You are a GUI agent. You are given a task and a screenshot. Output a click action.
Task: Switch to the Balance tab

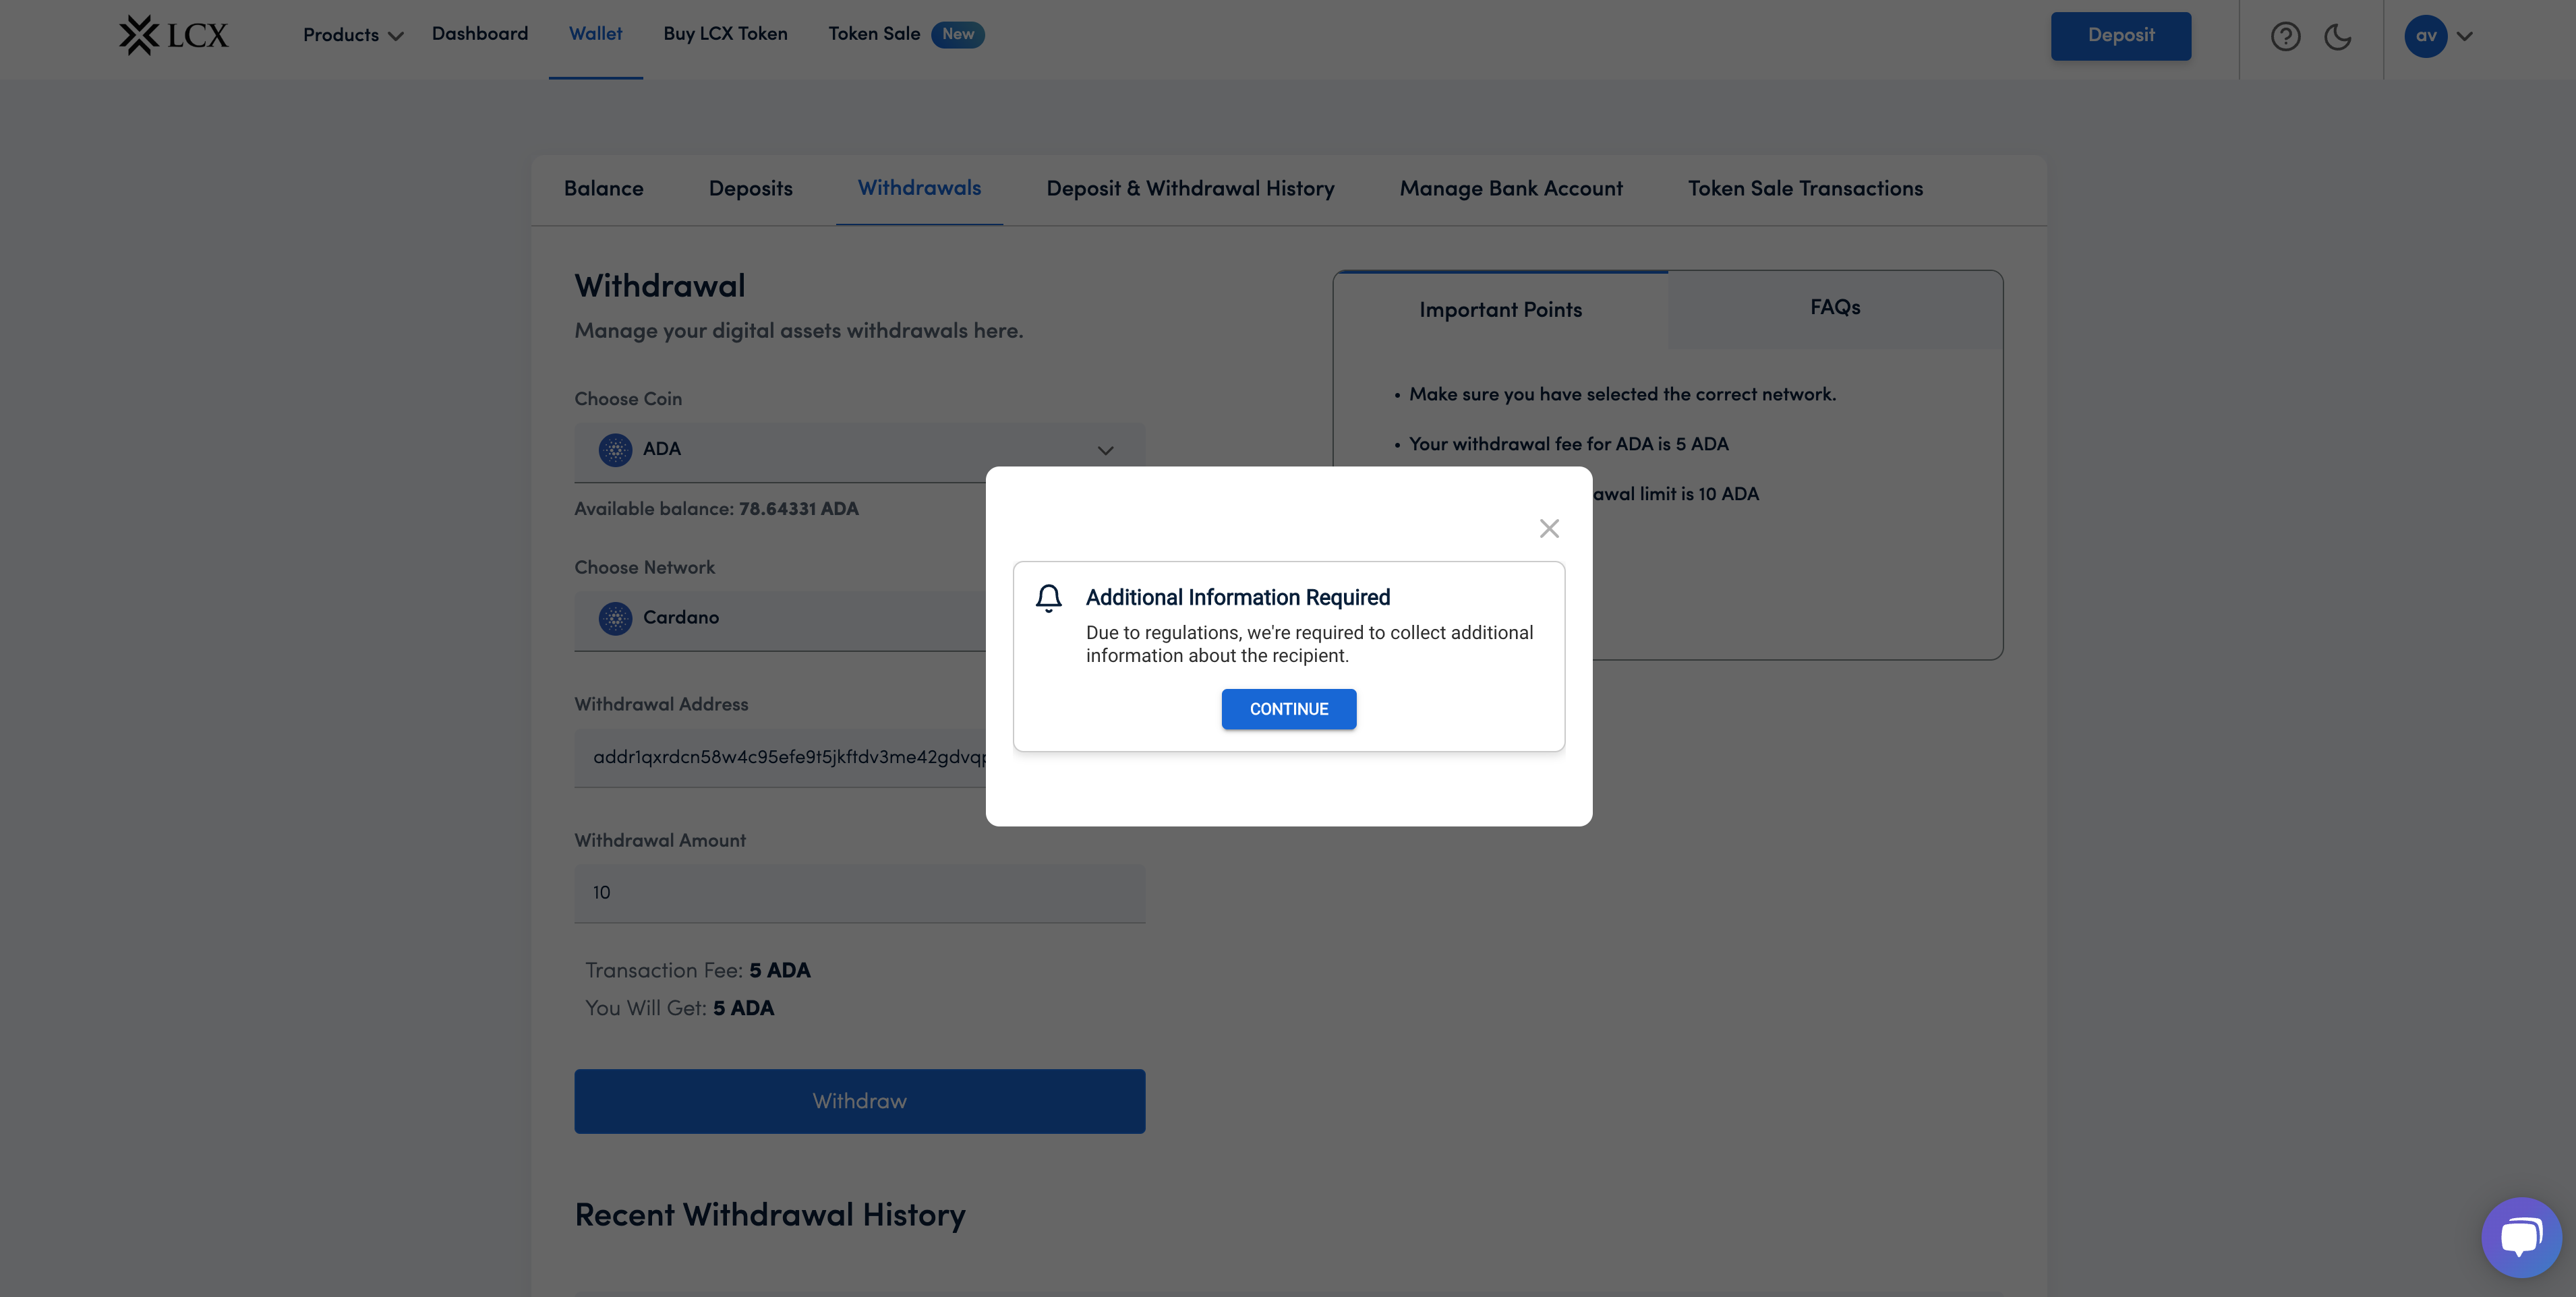point(603,189)
